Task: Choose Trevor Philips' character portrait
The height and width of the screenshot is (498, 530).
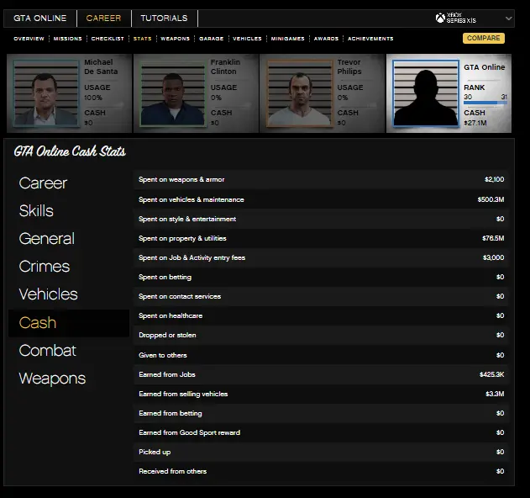Action: click(298, 94)
